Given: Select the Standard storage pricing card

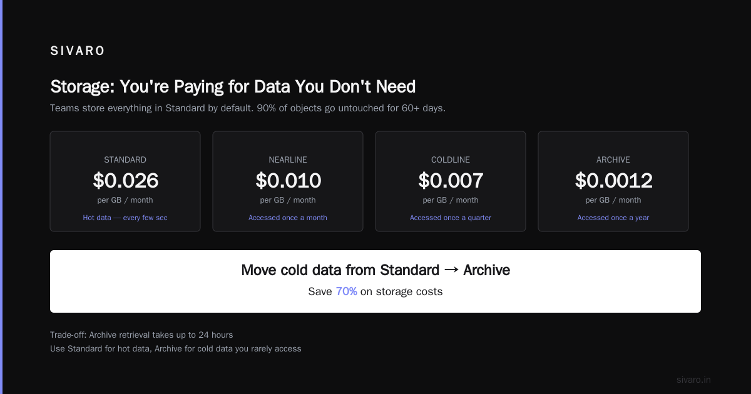Looking at the screenshot, I should 125,181.
